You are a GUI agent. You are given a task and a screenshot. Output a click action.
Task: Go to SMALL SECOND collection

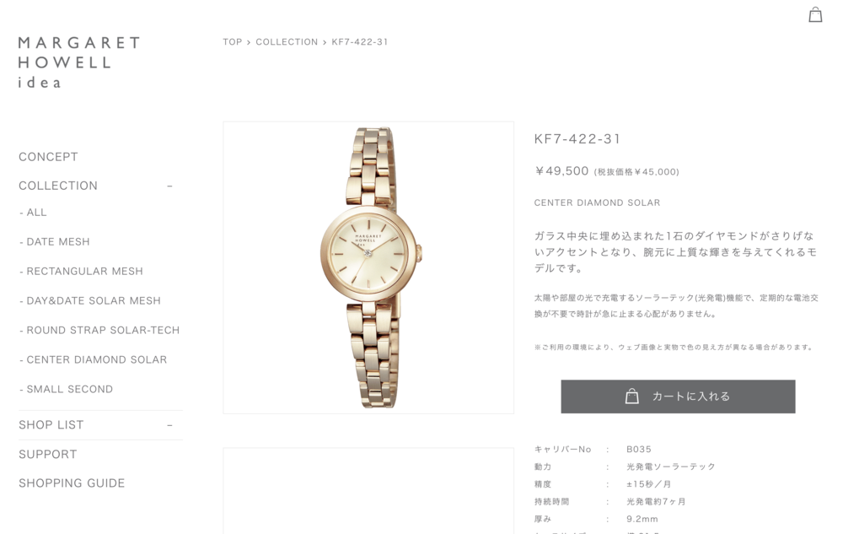pyautogui.click(x=66, y=390)
